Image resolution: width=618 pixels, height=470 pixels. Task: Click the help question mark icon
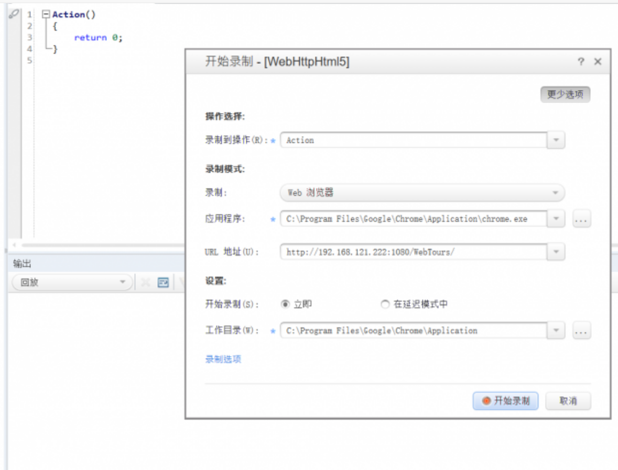pos(581,62)
